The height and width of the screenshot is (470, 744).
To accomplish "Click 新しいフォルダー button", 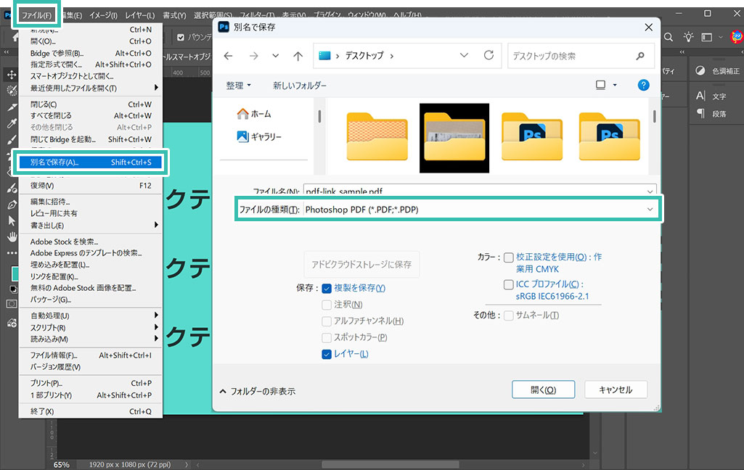I will [299, 86].
